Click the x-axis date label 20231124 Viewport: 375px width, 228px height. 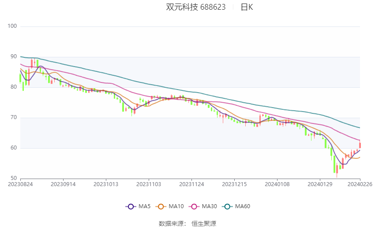[x=191, y=184]
